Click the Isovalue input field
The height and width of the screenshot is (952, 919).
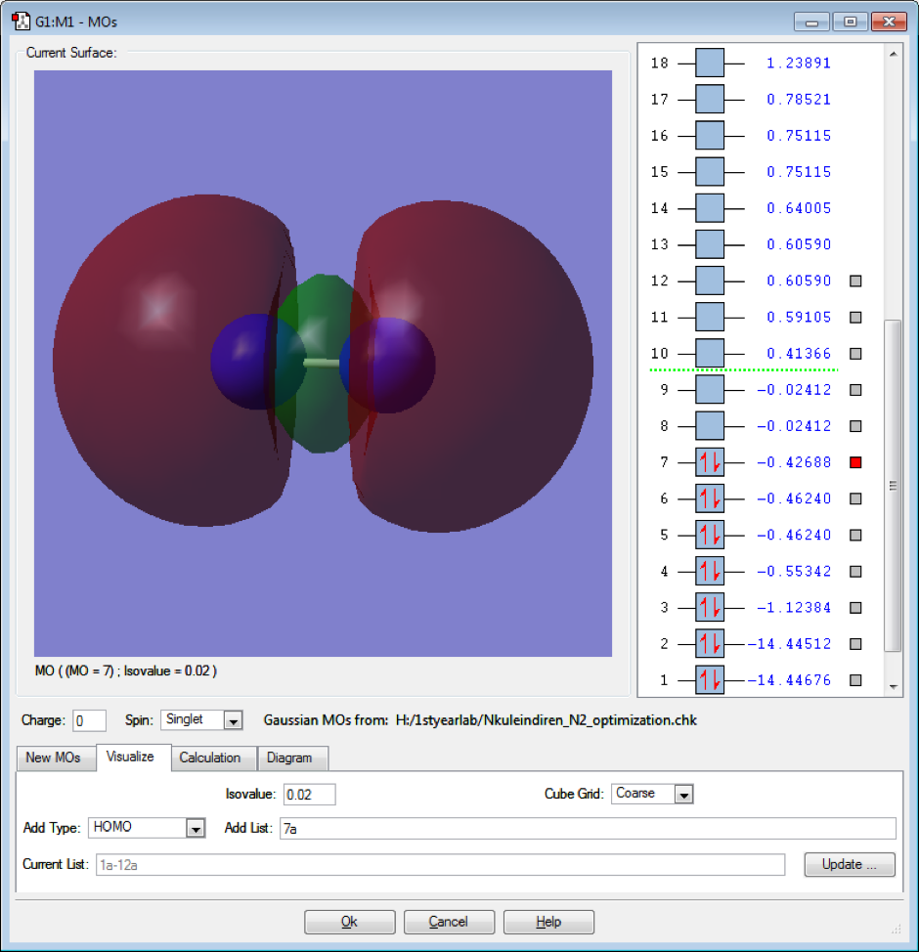pos(309,794)
